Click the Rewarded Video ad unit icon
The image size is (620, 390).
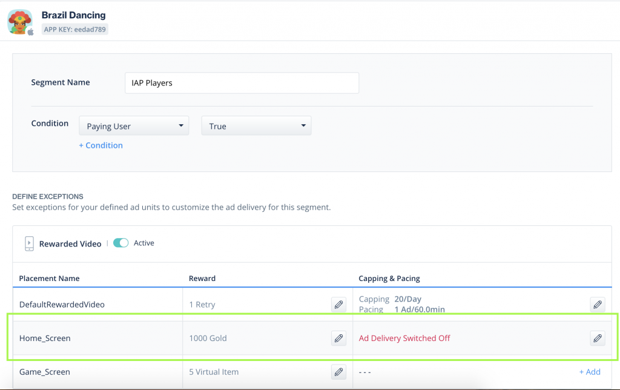coord(29,243)
